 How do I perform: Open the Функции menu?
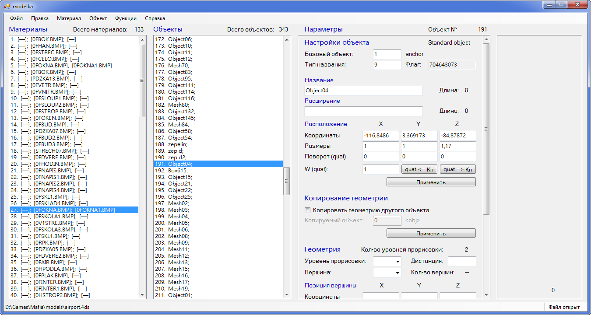(x=126, y=18)
